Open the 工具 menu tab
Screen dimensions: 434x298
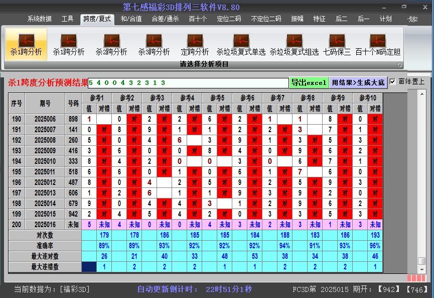(x=67, y=19)
